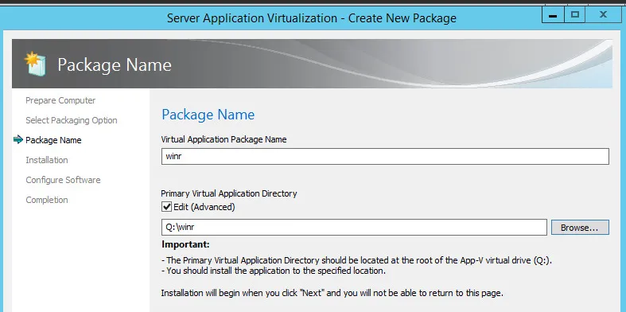The height and width of the screenshot is (312, 626).
Task: Close the Create New Package window
Action: point(603,15)
